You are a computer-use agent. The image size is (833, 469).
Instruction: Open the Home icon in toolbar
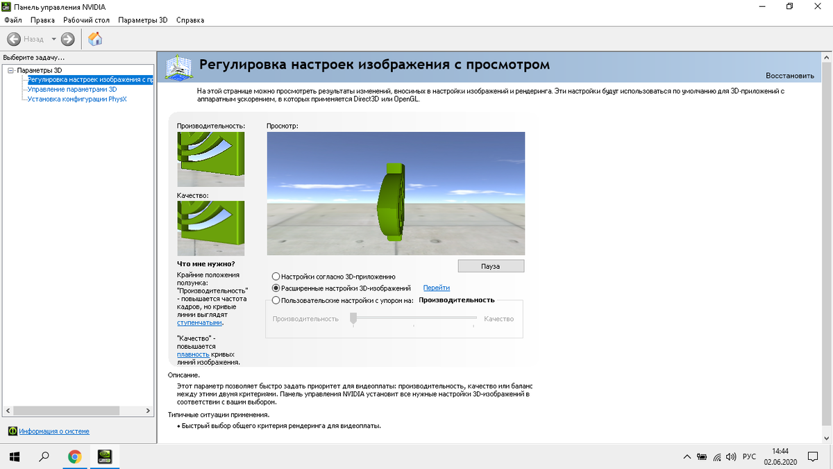point(95,39)
